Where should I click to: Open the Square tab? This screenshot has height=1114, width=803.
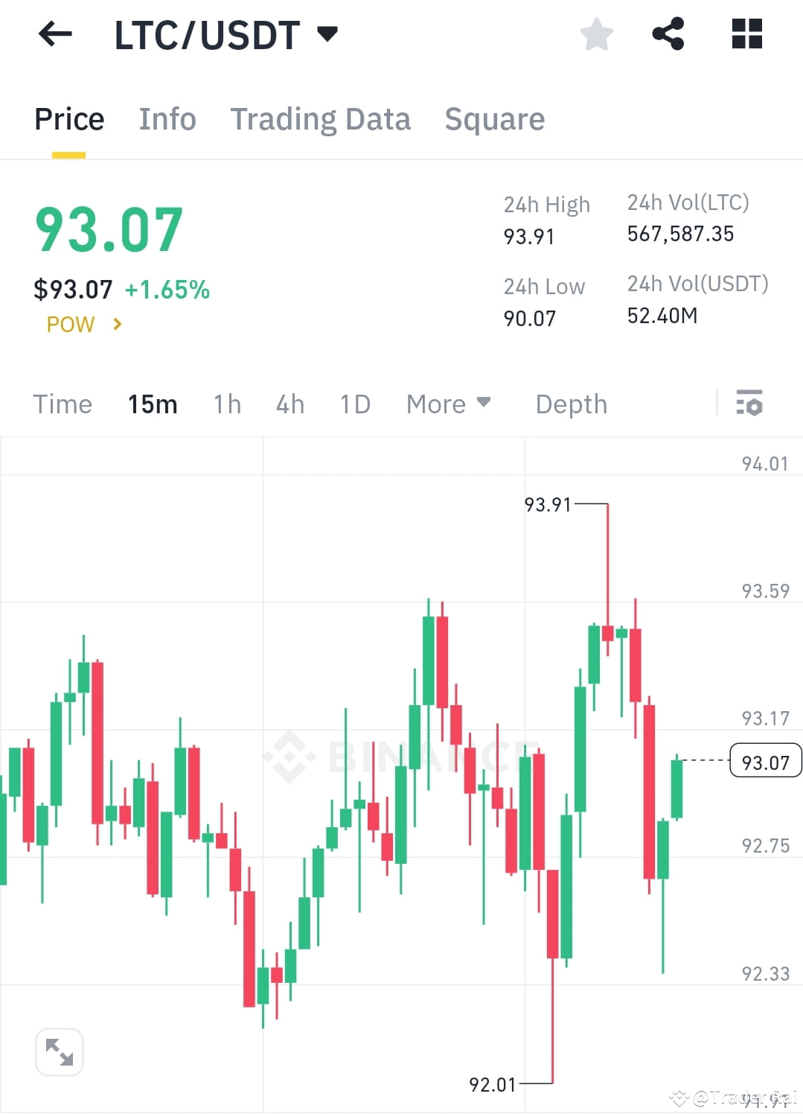tap(494, 119)
